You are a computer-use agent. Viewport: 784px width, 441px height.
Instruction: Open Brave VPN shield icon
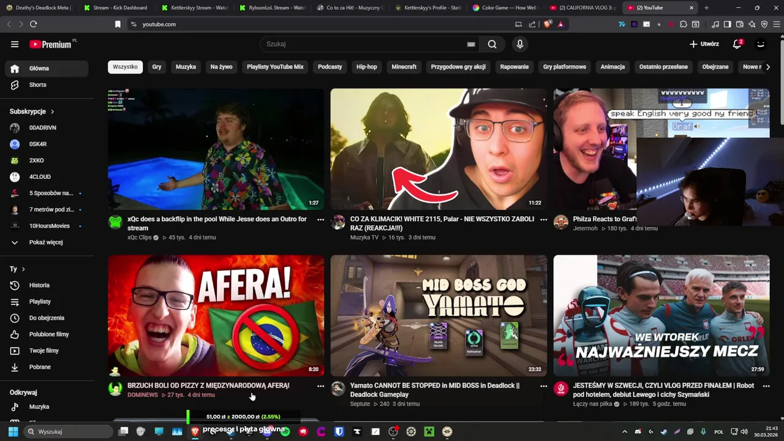tap(764, 24)
